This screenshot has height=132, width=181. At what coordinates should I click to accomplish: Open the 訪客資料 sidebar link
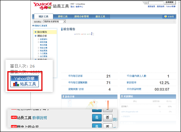click(44, 39)
